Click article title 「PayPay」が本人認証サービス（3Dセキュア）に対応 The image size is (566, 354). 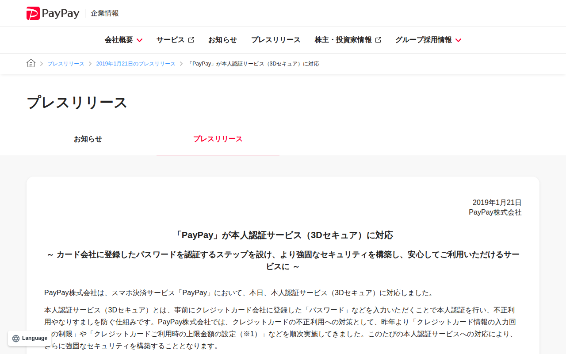click(x=283, y=235)
